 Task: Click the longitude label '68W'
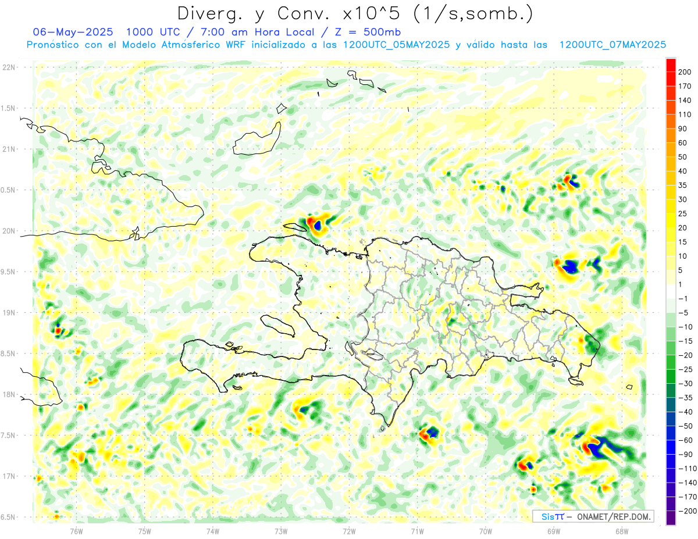(x=621, y=531)
